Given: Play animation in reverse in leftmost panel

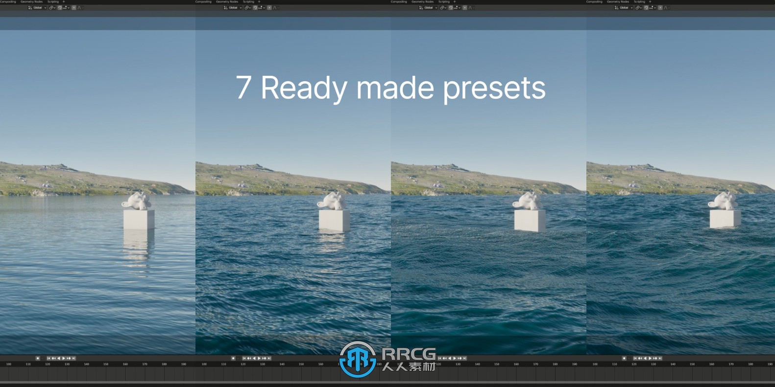Looking at the screenshot, I should pos(59,358).
